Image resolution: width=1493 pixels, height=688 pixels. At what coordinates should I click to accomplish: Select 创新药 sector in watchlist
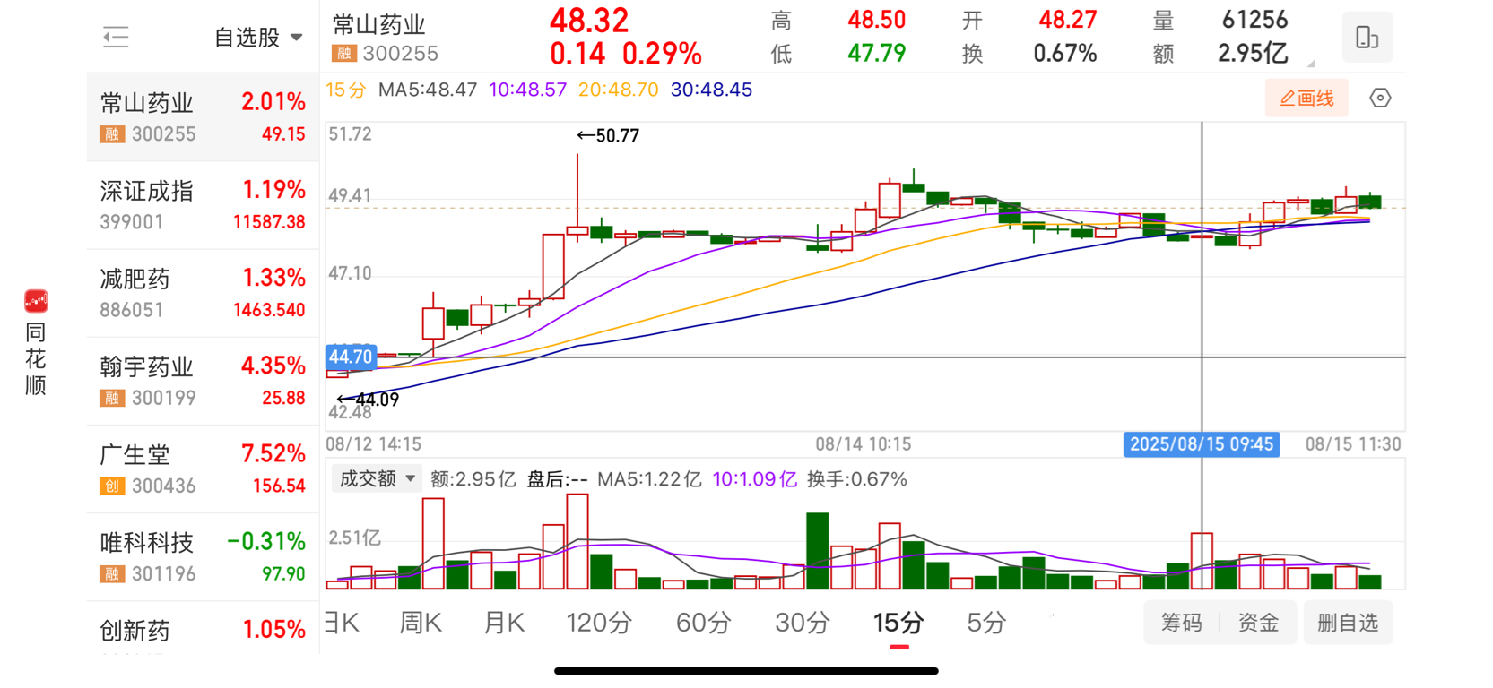[203, 629]
